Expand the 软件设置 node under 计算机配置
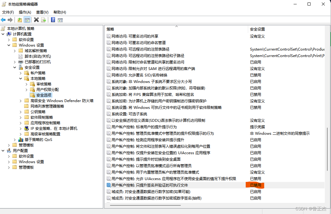Image resolution: width=331 pixels, height=214 pixels. click(x=9, y=39)
